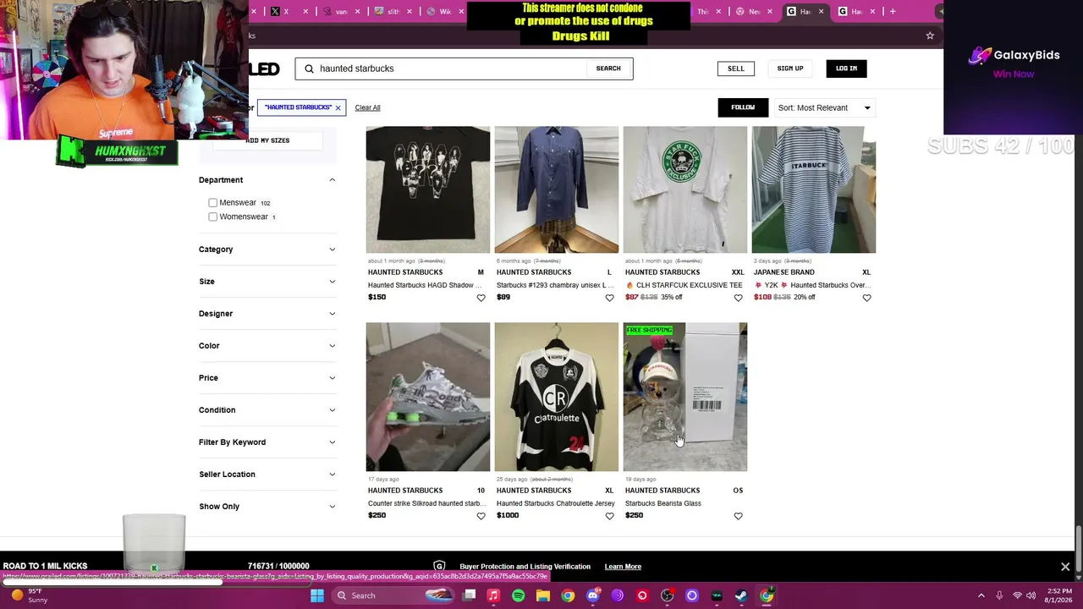1083x609 pixels.
Task: Favorite the Y2K Japanese Brand listing
Action: pos(866,298)
